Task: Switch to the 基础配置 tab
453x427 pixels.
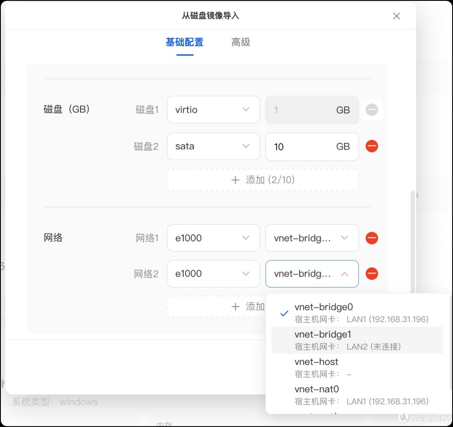Action: tap(185, 42)
